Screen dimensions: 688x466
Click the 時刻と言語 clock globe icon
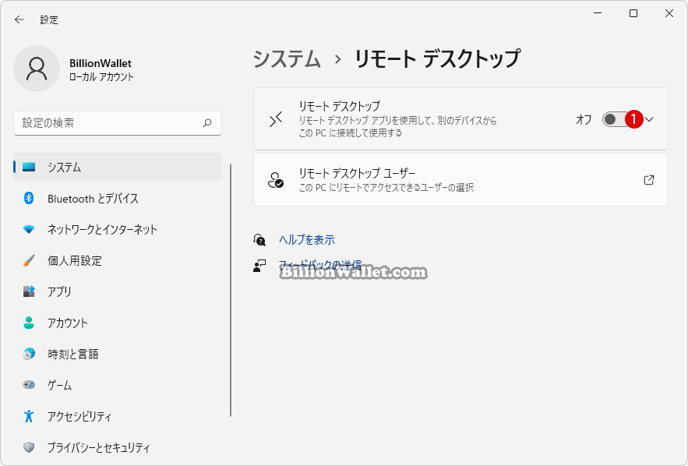click(29, 354)
